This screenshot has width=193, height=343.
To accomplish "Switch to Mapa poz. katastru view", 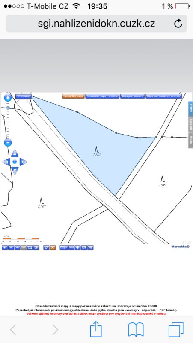I will point(133,96).
